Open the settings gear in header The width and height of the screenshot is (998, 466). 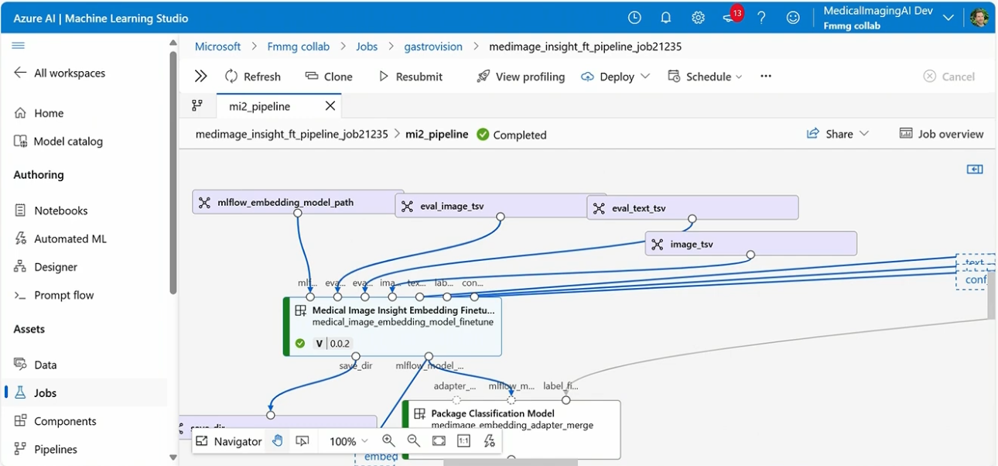click(x=698, y=18)
